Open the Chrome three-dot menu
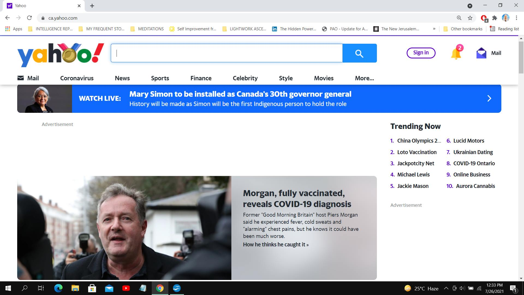 point(516,18)
